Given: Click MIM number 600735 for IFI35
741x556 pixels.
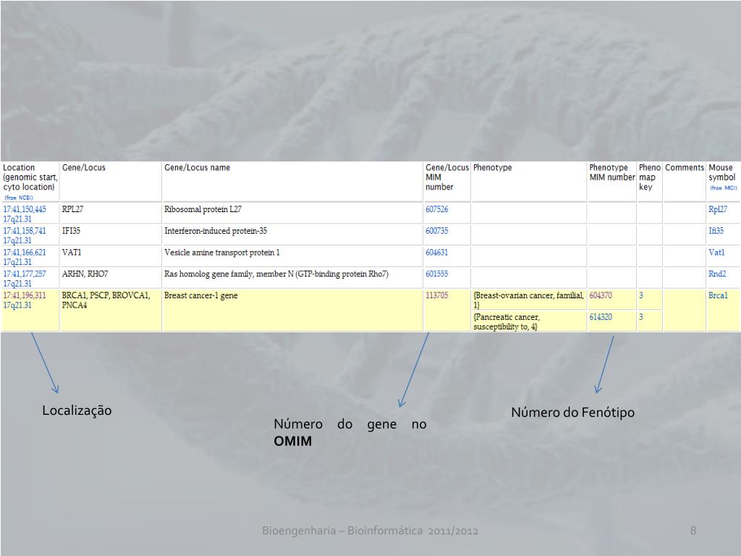Looking at the screenshot, I should [x=436, y=231].
